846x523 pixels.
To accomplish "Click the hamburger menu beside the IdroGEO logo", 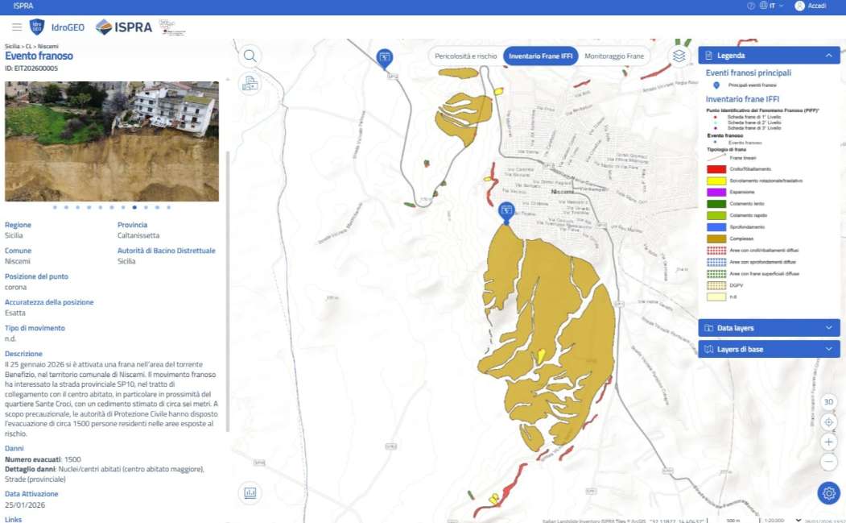I will [x=16, y=25].
